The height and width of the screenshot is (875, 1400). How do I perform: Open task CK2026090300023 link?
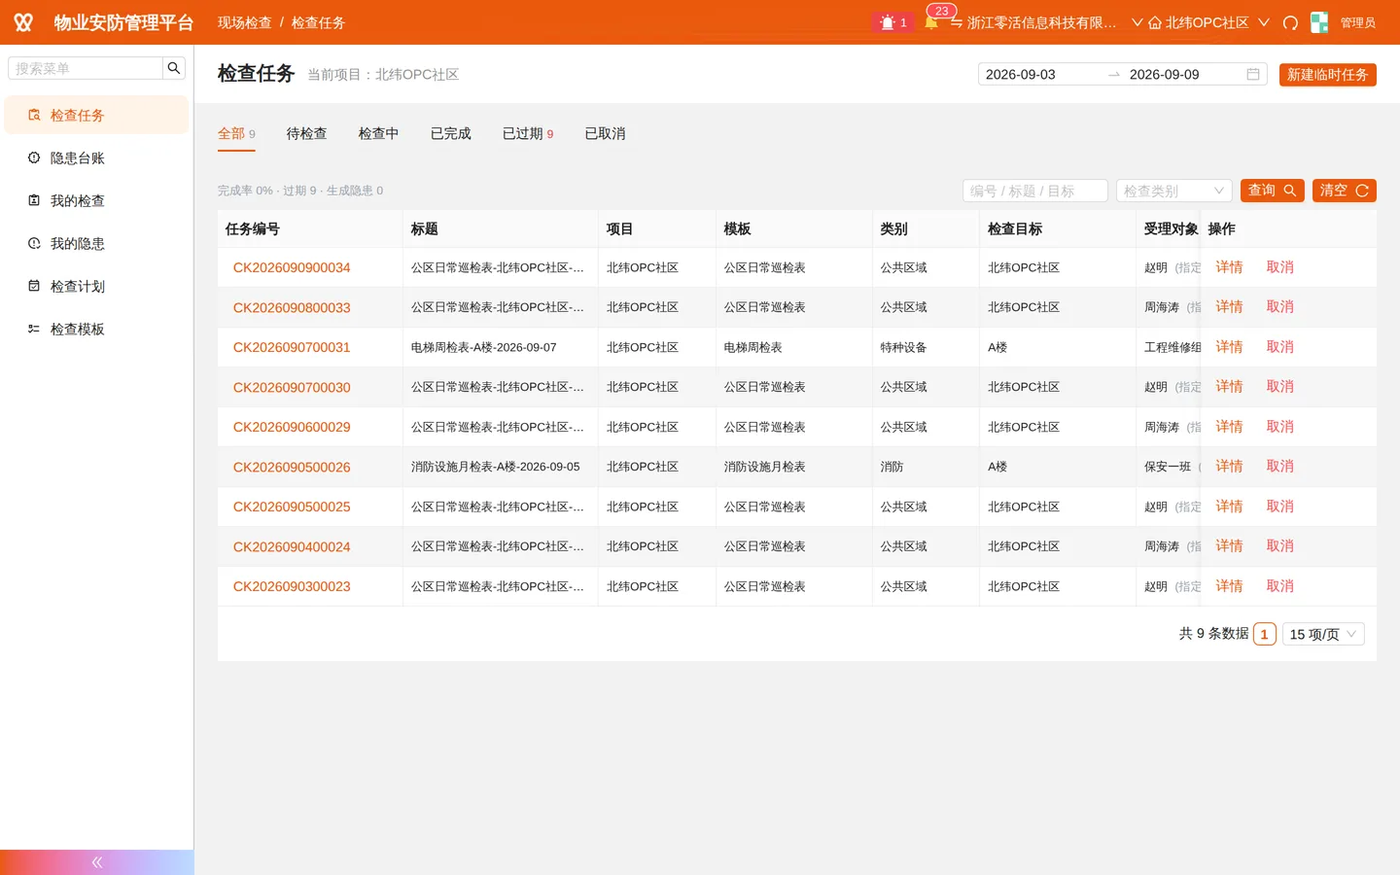[x=292, y=586]
